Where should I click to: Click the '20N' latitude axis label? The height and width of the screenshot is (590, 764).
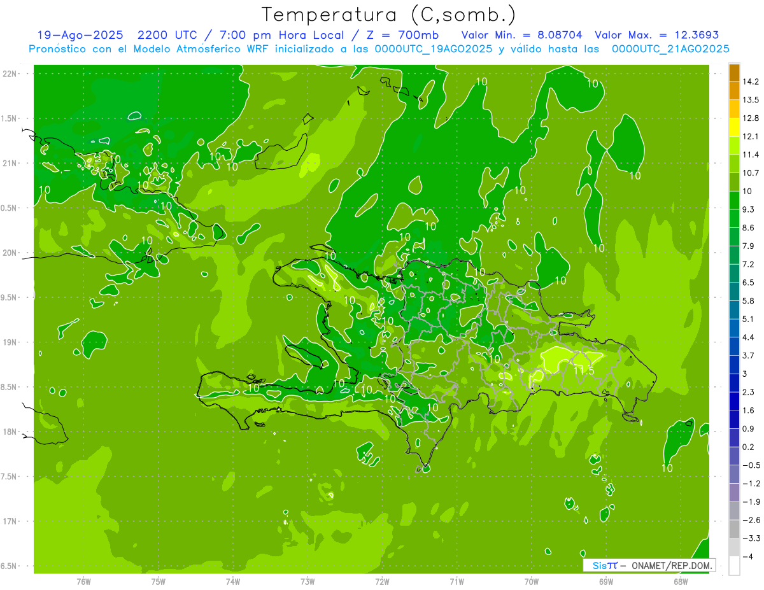[x=10, y=253]
